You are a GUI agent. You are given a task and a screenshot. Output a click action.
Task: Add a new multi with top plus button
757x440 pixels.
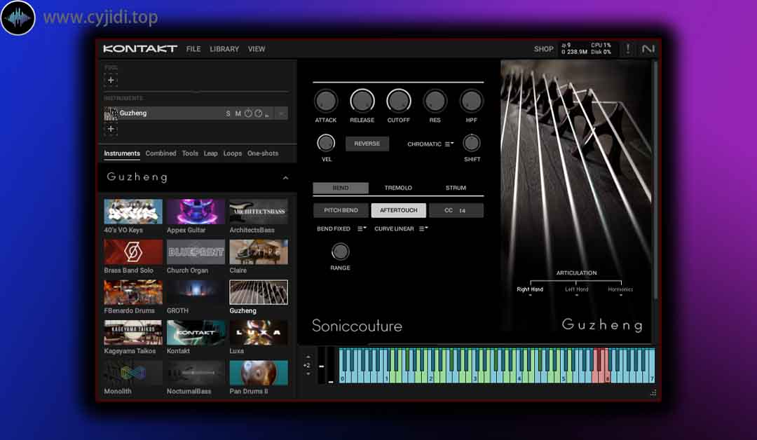pos(111,80)
